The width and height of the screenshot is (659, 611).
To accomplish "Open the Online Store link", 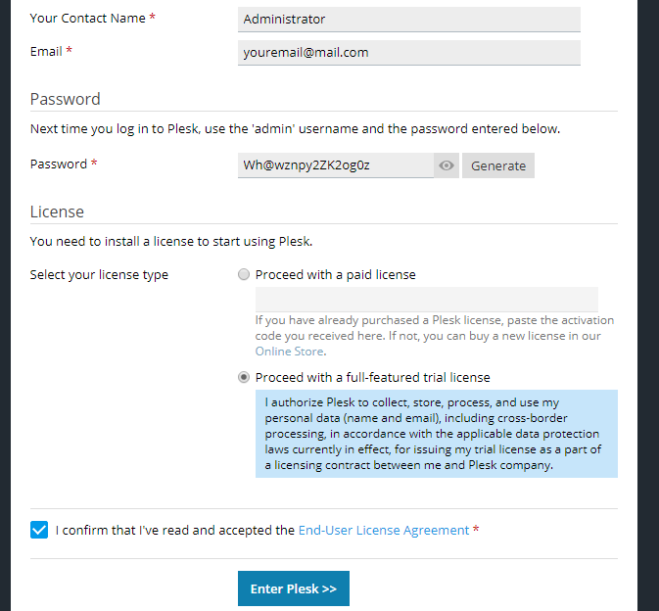I will tap(289, 351).
